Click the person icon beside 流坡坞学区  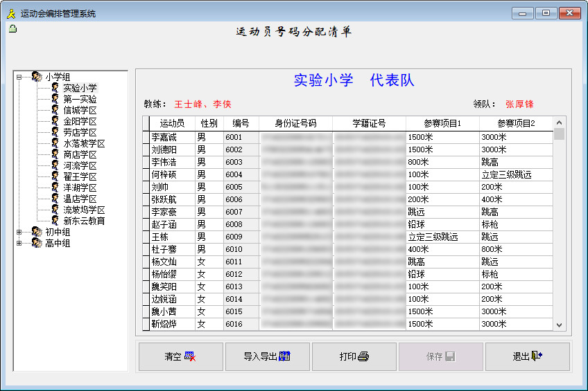(55, 210)
